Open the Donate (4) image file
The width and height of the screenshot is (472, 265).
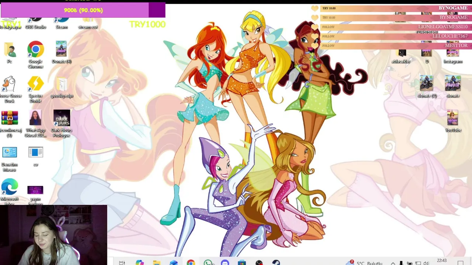[62, 53]
